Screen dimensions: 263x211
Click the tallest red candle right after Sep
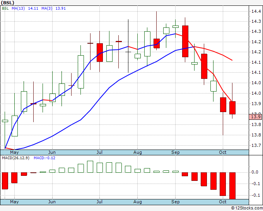(185, 41)
